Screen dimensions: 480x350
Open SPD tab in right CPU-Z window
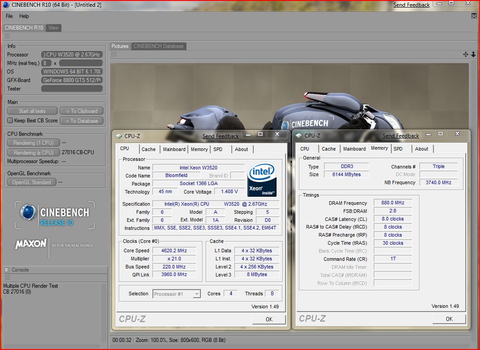click(398, 149)
